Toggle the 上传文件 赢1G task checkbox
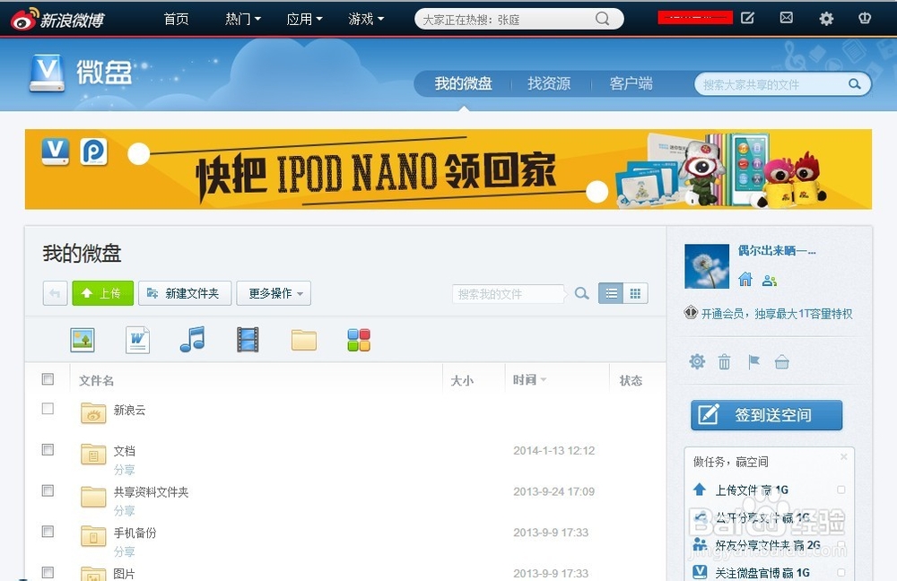 841,490
